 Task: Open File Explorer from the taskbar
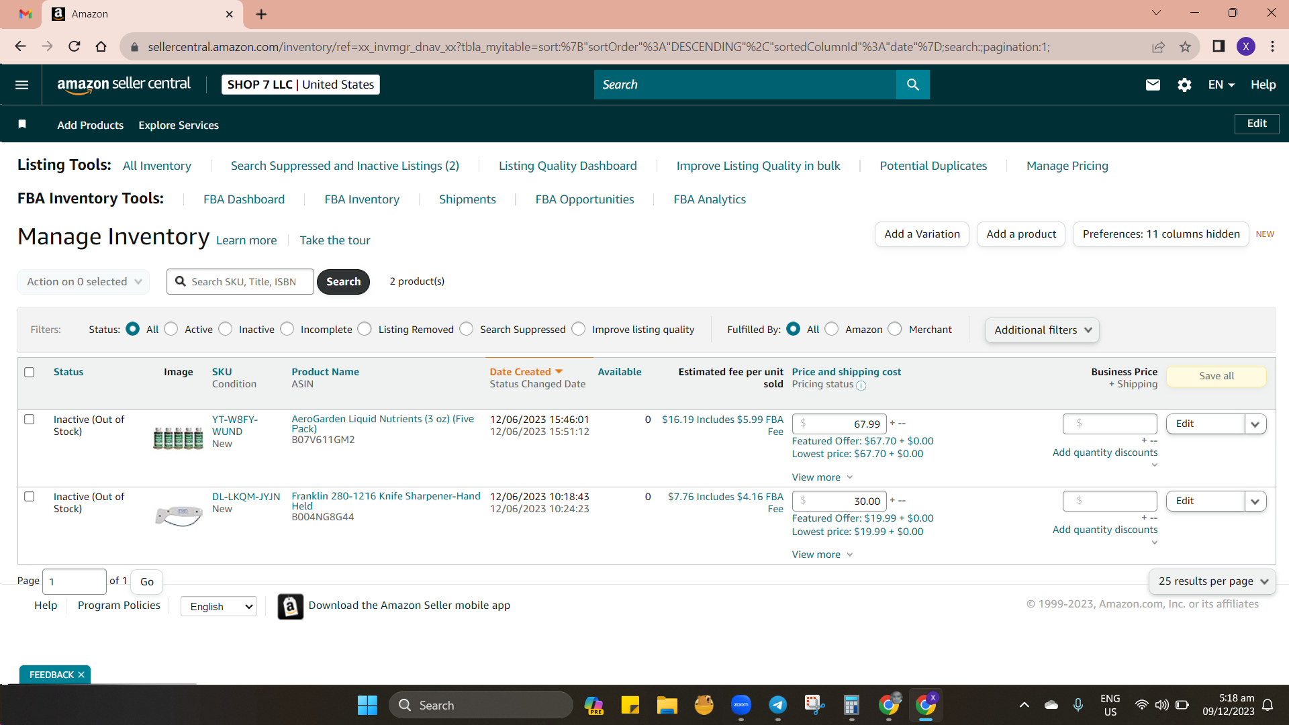667,705
